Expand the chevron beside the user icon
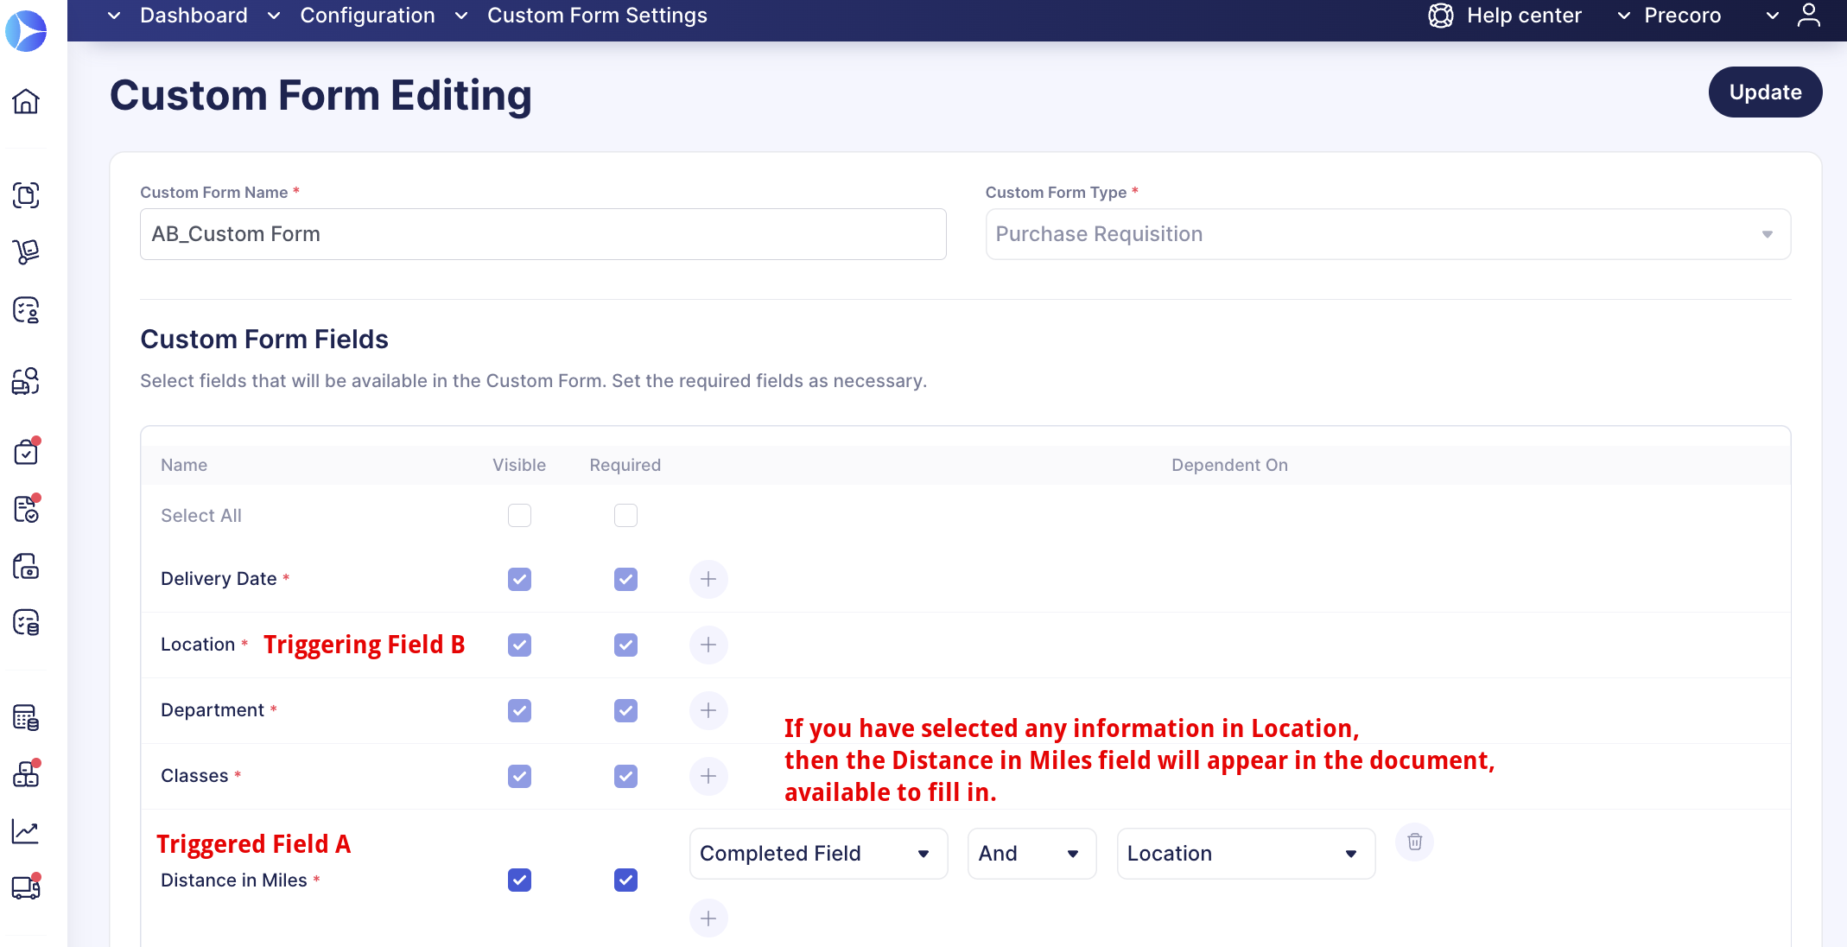Image resolution: width=1847 pixels, height=947 pixels. pyautogui.click(x=1772, y=16)
